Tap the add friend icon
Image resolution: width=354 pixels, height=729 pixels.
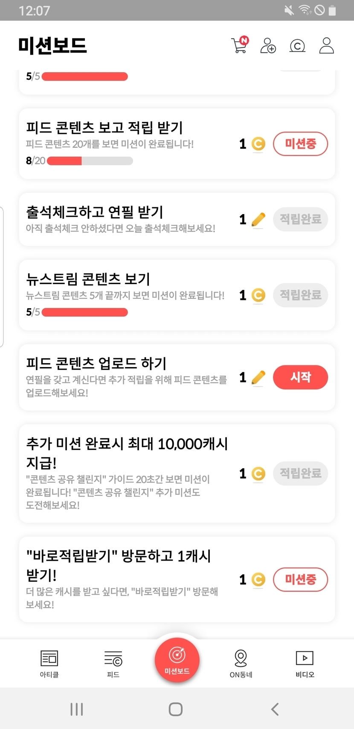[268, 45]
